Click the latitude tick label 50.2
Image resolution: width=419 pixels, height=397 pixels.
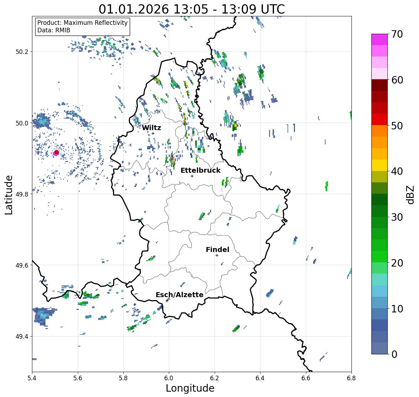point(22,52)
